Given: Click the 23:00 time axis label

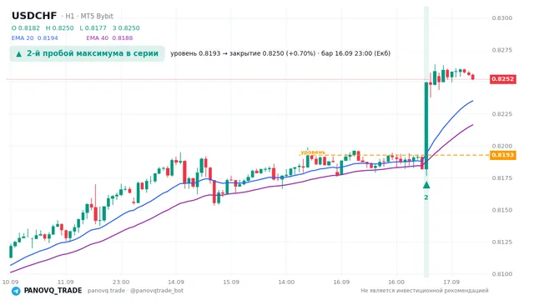Looking at the screenshot, I should point(121,282).
